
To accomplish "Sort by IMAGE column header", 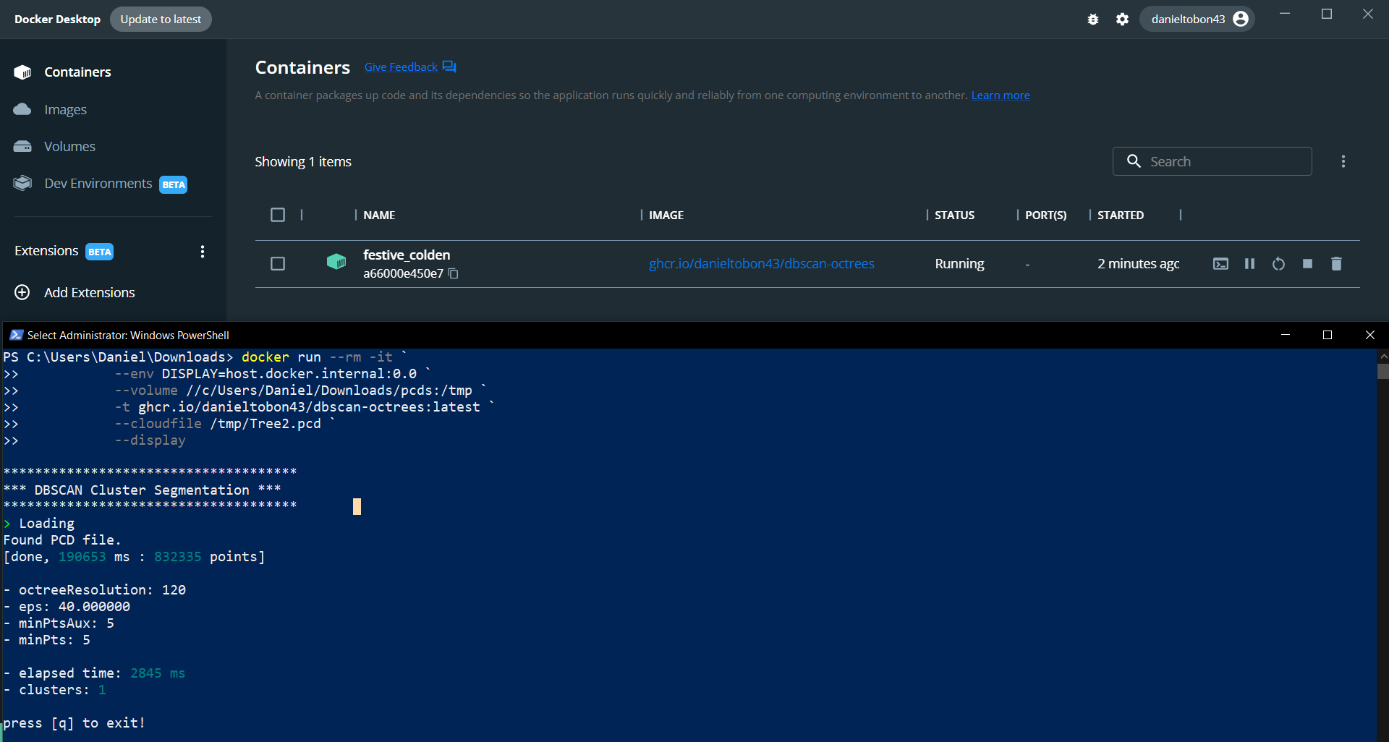I will tap(666, 216).
